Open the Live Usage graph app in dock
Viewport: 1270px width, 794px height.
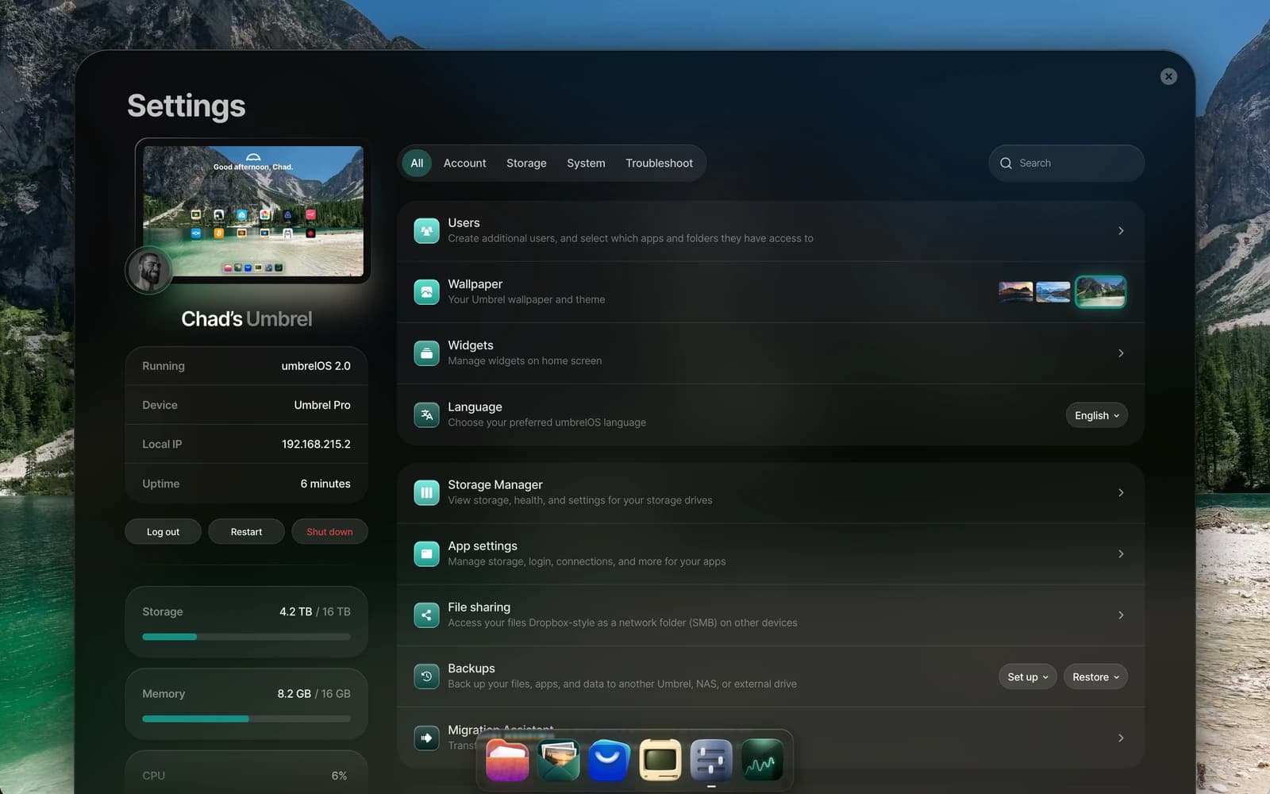[x=762, y=760]
